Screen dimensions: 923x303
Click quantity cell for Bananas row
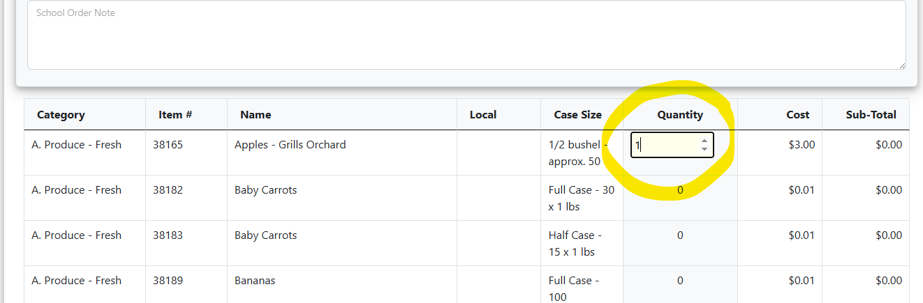(x=680, y=281)
